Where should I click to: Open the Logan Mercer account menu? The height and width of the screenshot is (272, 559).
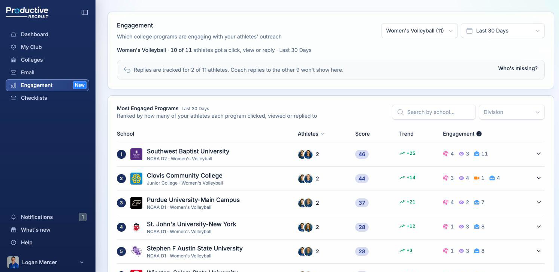(47, 262)
